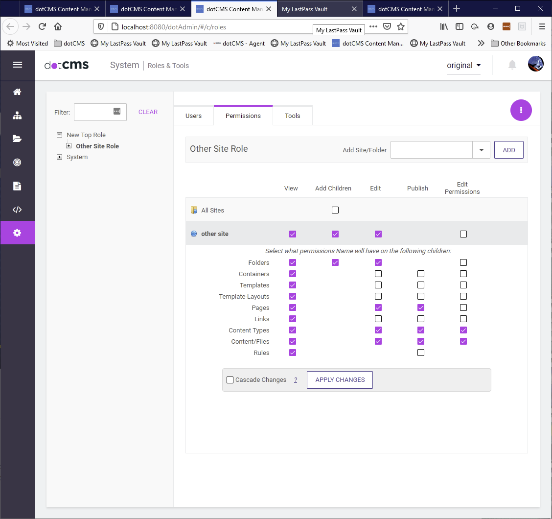The width and height of the screenshot is (552, 519).
Task: Open the Add Site/Folder dropdown
Action: pos(481,150)
